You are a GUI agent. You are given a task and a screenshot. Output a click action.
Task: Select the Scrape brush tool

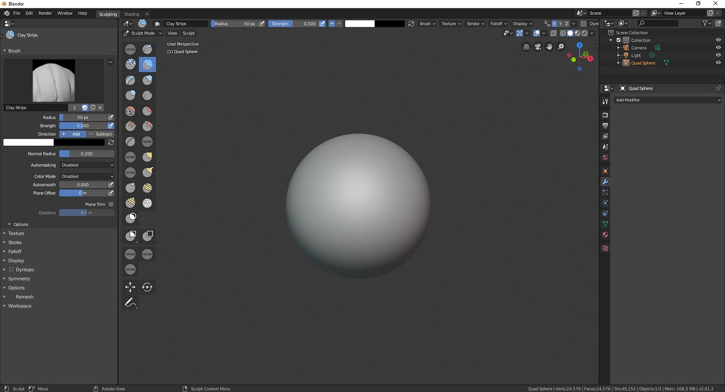(x=147, y=126)
